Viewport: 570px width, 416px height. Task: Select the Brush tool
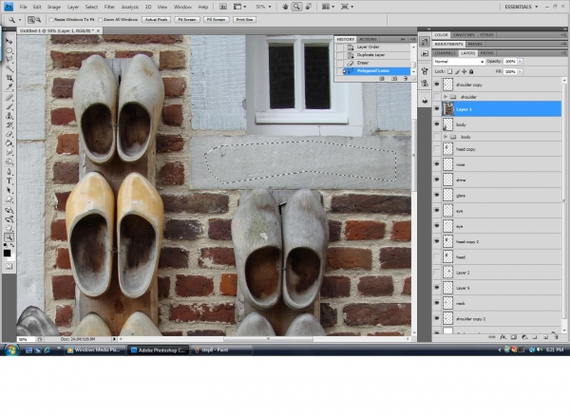pos(9,106)
